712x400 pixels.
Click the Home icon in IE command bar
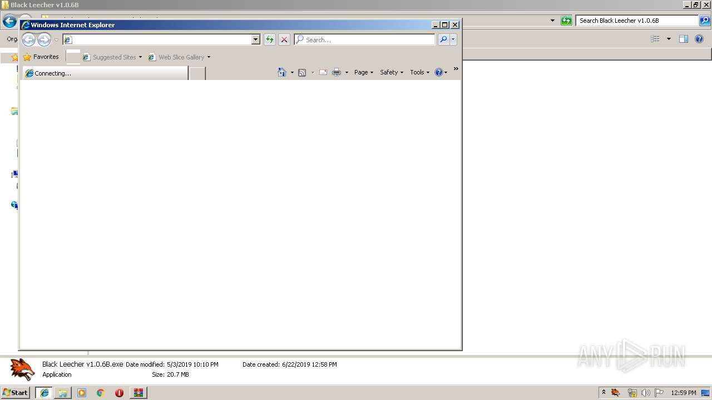pyautogui.click(x=282, y=72)
